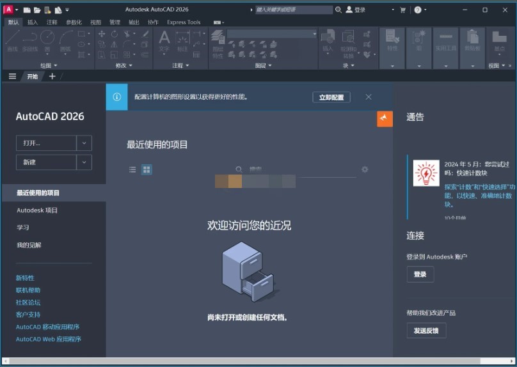Expand the 打开 button dropdown arrow
Image resolution: width=517 pixels, height=367 pixels.
(84, 143)
